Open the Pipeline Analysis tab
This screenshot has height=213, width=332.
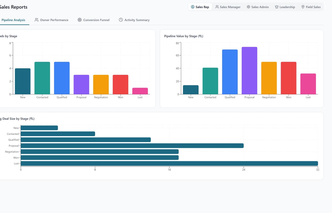[x=13, y=20]
